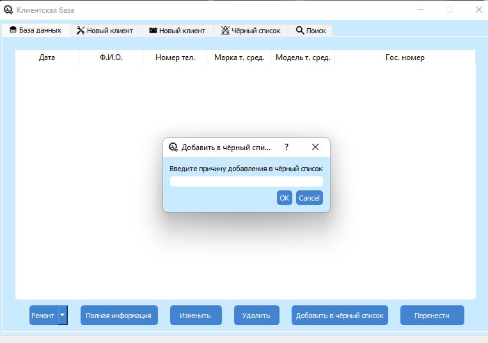Image resolution: width=488 pixels, height=343 pixels.
Task: Open the База данных tab
Action: (35, 30)
